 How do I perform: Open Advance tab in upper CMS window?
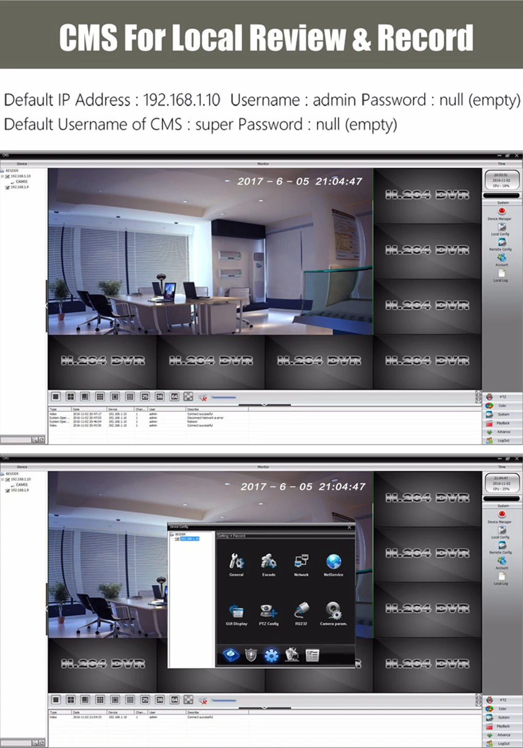pos(502,432)
